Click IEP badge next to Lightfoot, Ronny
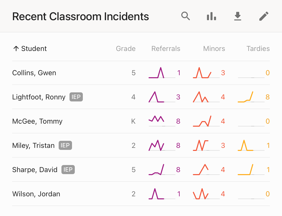Viewport: 282px width, 216px height. coord(76,97)
